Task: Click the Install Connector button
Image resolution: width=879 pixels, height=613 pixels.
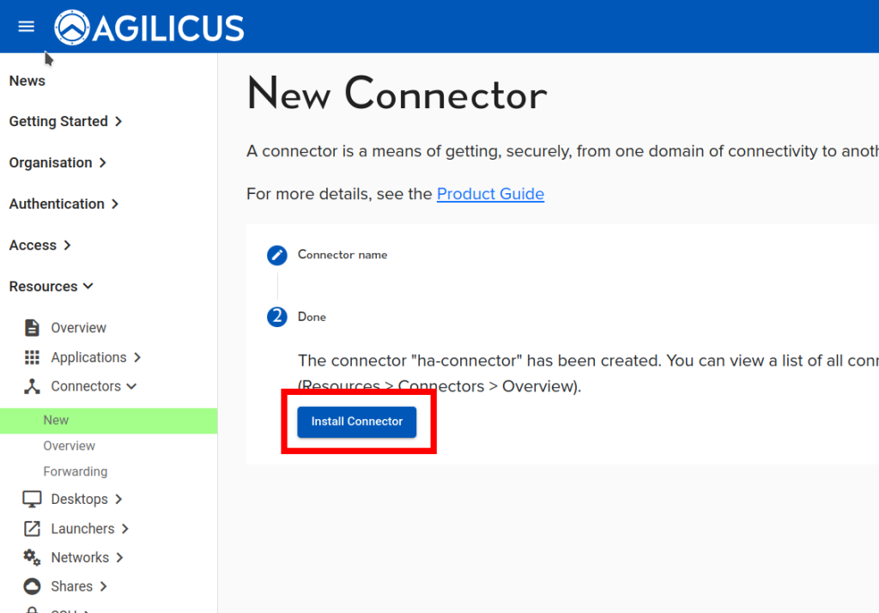Action: pos(357,422)
